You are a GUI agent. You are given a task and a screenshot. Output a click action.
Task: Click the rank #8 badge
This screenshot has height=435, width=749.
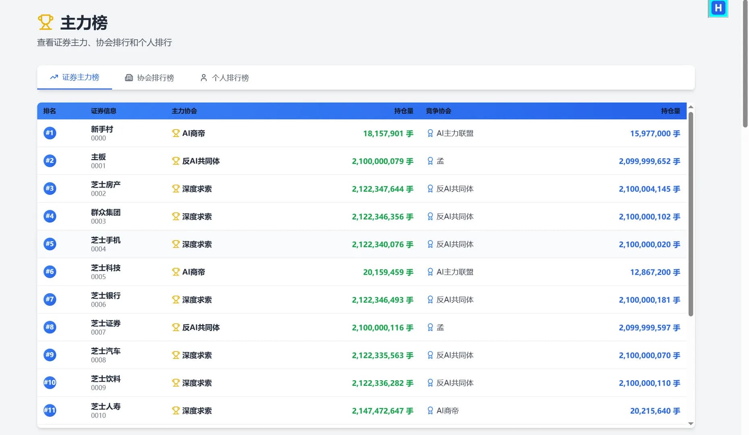click(x=50, y=327)
